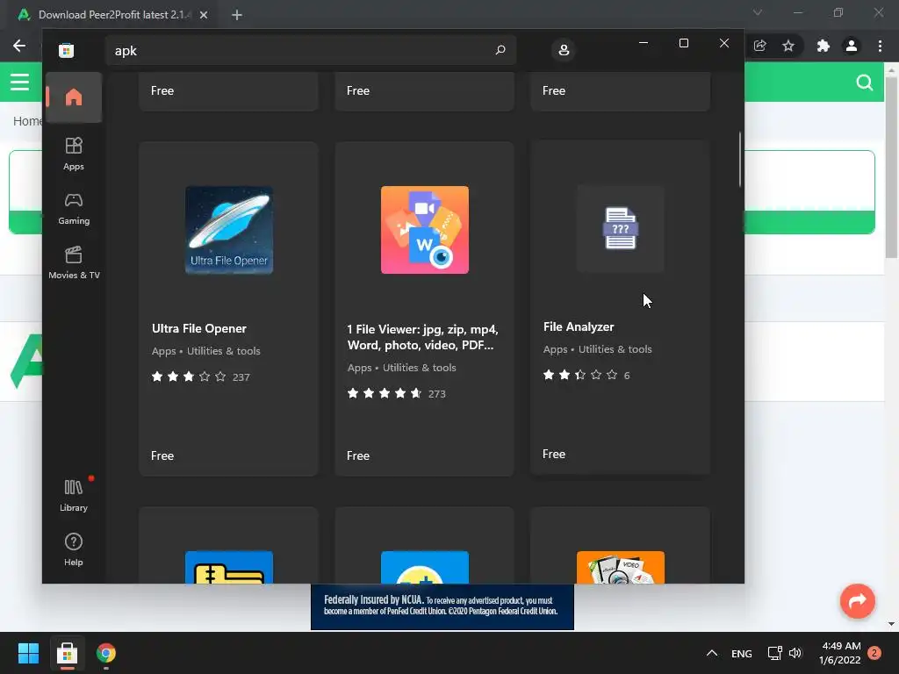Open the Chrome three-dot menu

pos(880,46)
